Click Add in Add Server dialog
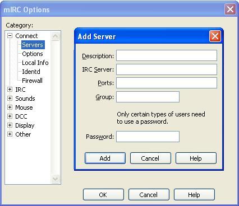This screenshot has width=239, height=206. click(x=105, y=158)
